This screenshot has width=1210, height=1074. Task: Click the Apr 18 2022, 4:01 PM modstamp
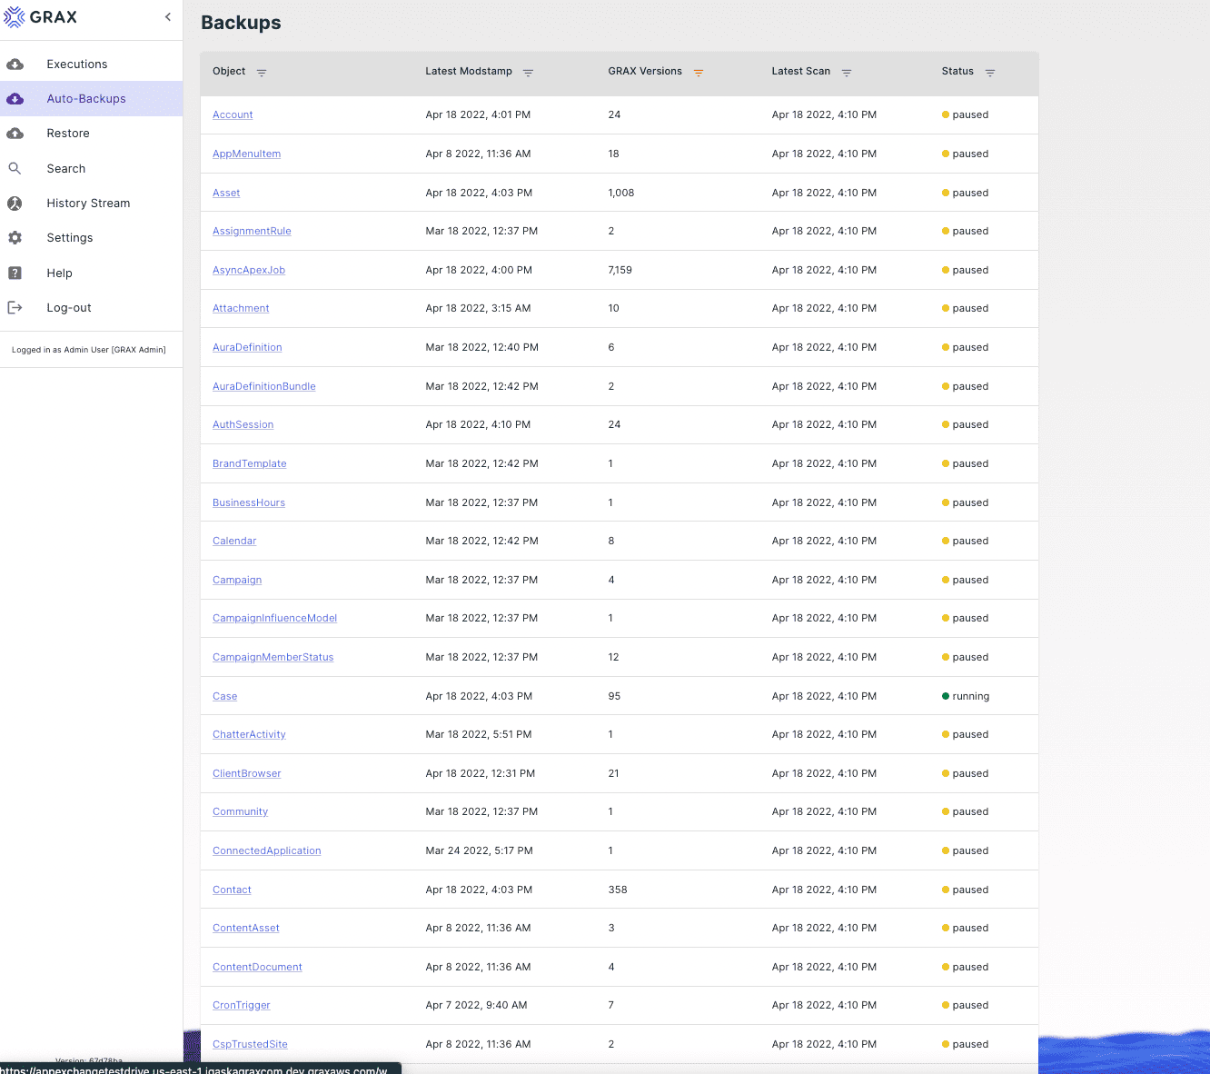click(478, 115)
